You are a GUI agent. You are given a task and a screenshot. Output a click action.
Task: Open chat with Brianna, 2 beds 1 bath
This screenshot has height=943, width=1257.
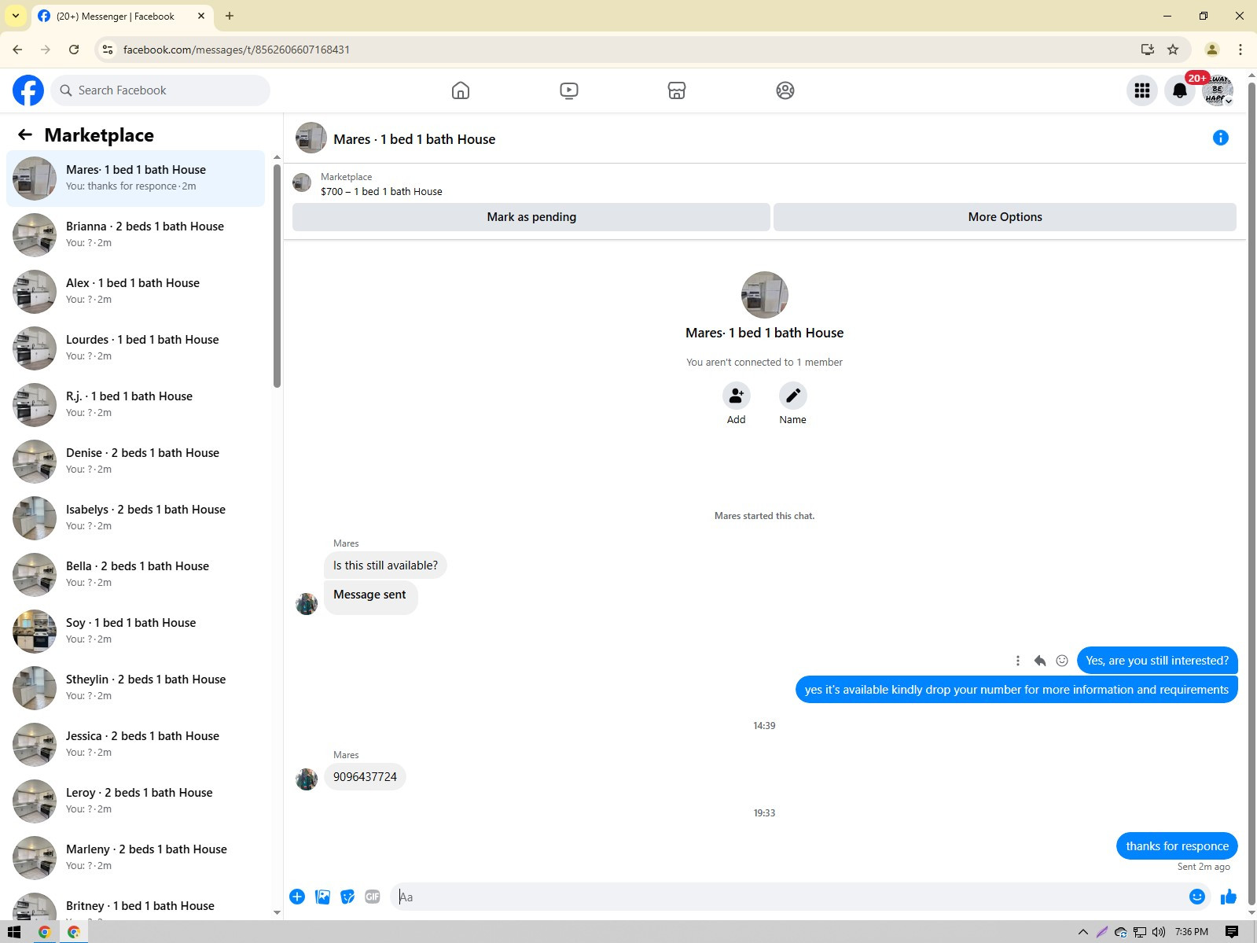136,235
